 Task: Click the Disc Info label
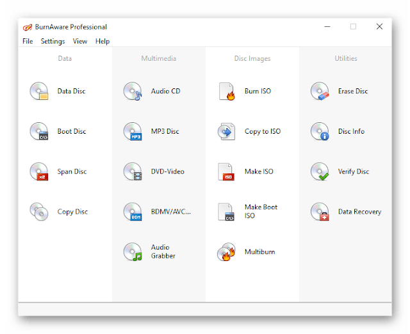(351, 131)
